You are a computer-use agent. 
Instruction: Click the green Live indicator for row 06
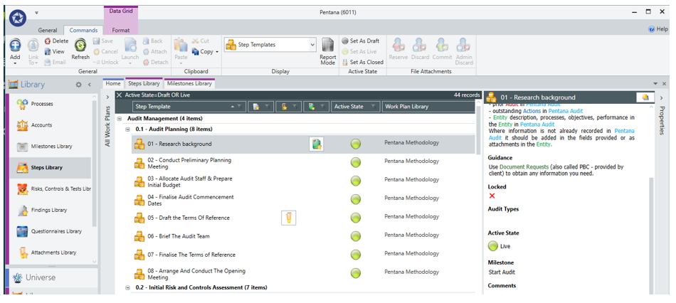tap(356, 236)
